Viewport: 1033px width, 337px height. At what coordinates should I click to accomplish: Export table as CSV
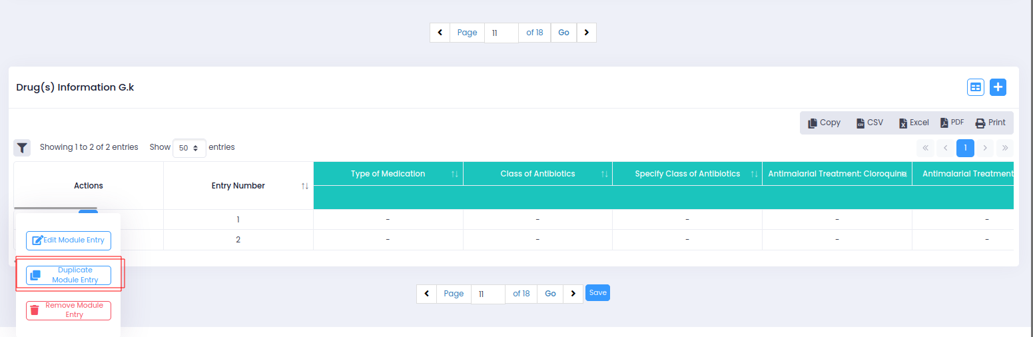(869, 123)
